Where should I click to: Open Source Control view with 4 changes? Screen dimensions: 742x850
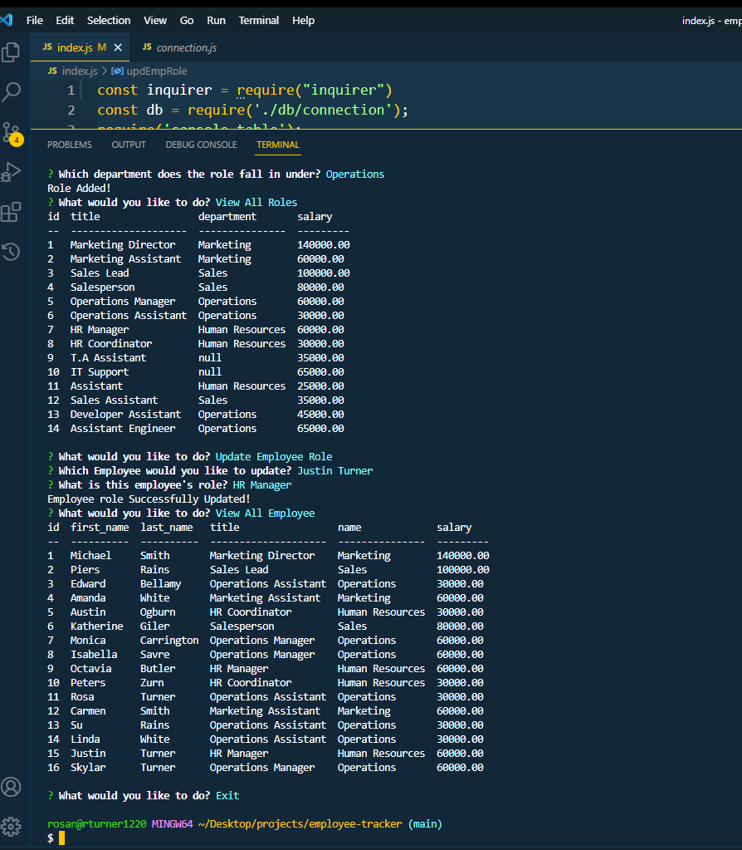coord(12,134)
